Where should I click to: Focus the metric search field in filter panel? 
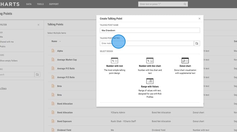17,74
